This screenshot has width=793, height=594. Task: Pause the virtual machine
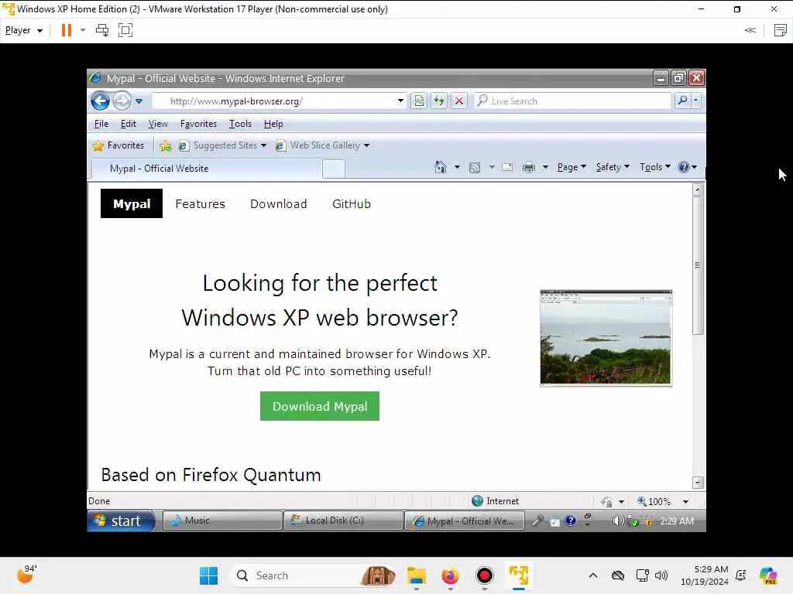click(x=67, y=30)
